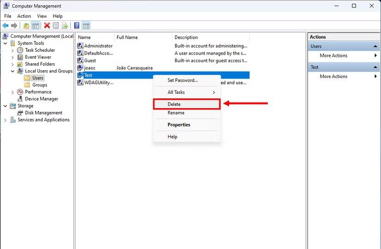Open the Action menu

24,16
